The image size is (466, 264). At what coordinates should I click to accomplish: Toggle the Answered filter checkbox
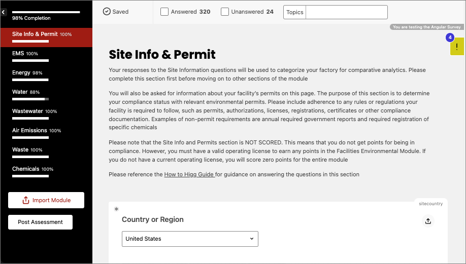[164, 12]
